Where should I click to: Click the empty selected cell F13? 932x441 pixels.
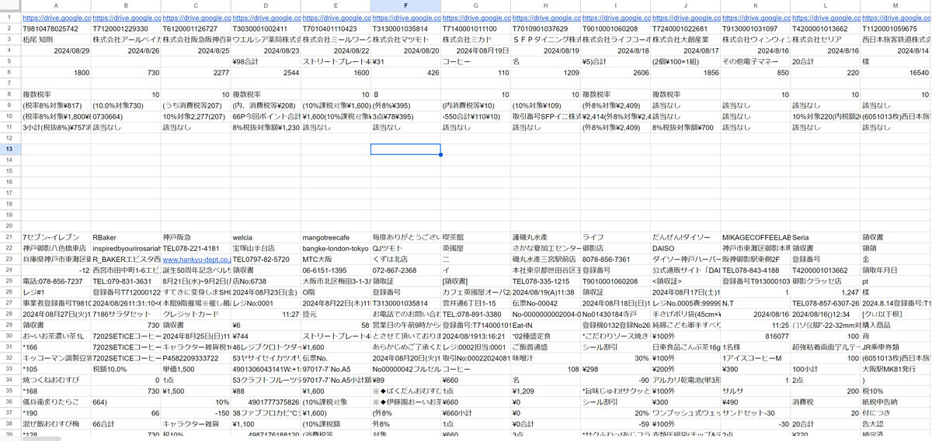405,149
